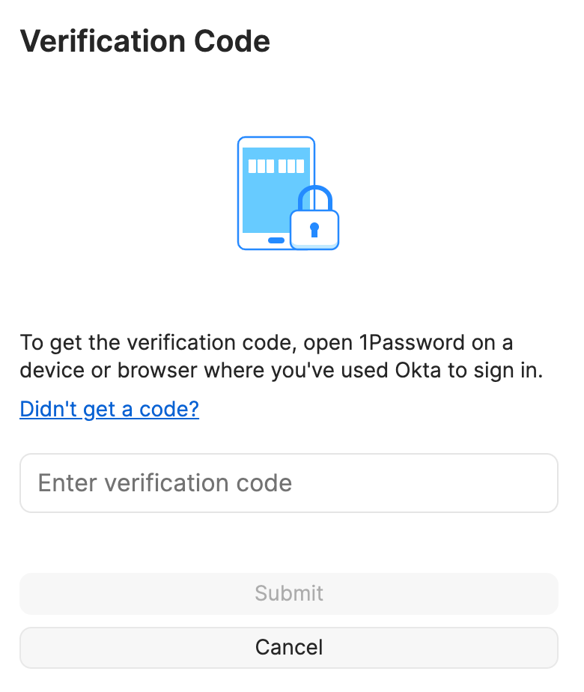Viewport: 584px width, 692px height.
Task: Click the whitespace below the Cancel button
Action: [x=289, y=680]
